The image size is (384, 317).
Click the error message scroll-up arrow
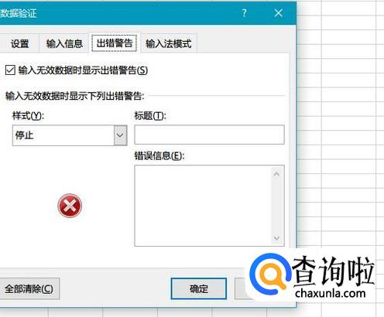pos(276,175)
